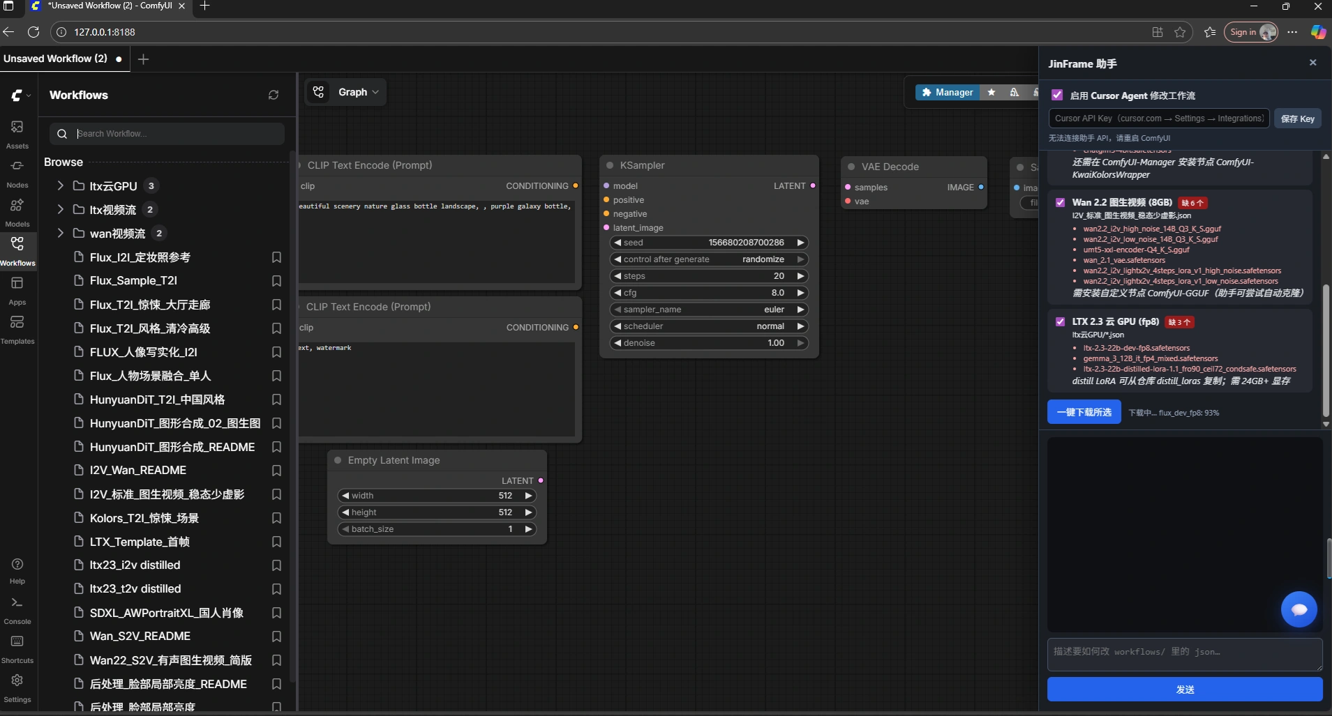Image resolution: width=1332 pixels, height=716 pixels.
Task: Uncheck the LTX 2.3 云 GPU (fp8) package
Action: [1061, 322]
